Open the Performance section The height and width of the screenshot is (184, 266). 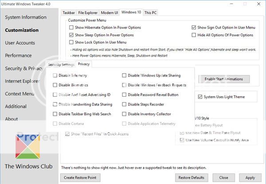18,56
